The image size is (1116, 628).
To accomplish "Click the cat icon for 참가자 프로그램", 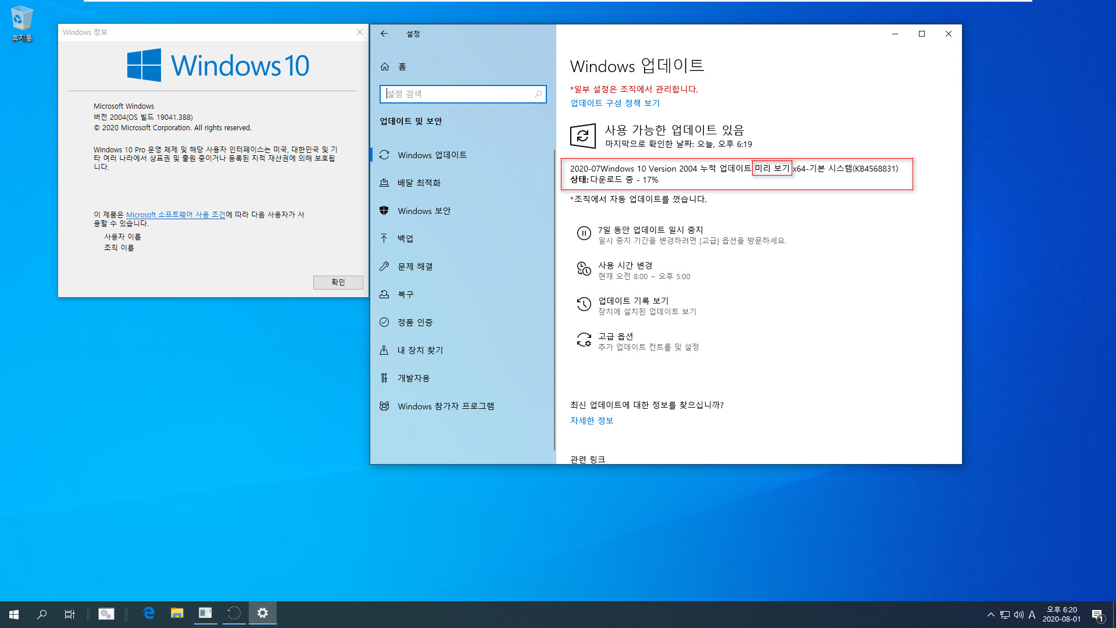I will click(384, 406).
